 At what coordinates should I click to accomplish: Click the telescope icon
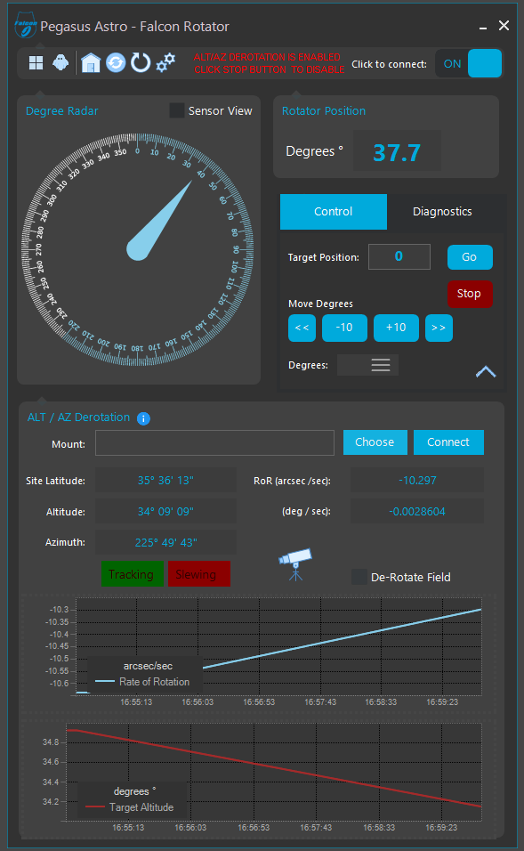pyautogui.click(x=295, y=564)
